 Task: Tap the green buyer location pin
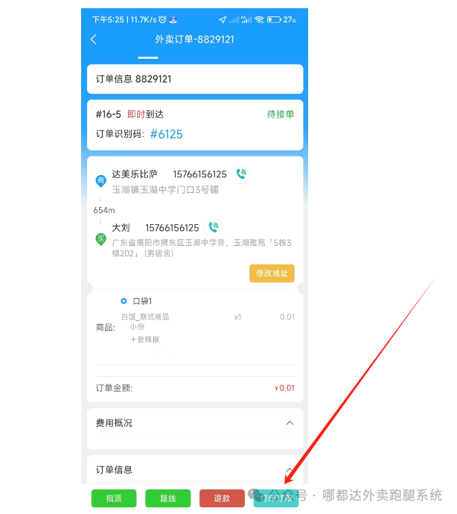(100, 239)
